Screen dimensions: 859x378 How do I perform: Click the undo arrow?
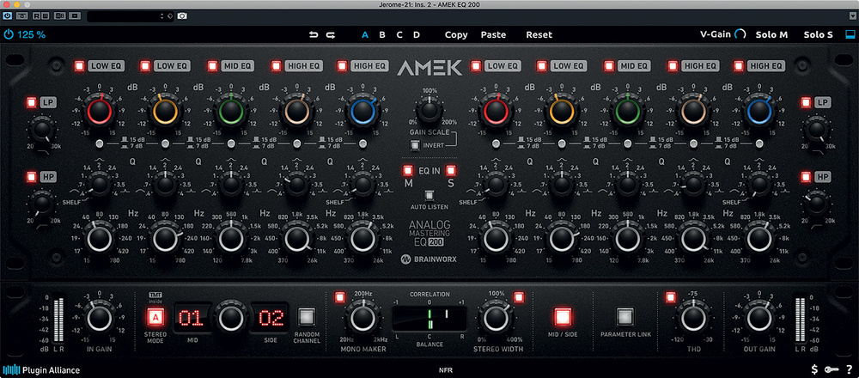[314, 34]
